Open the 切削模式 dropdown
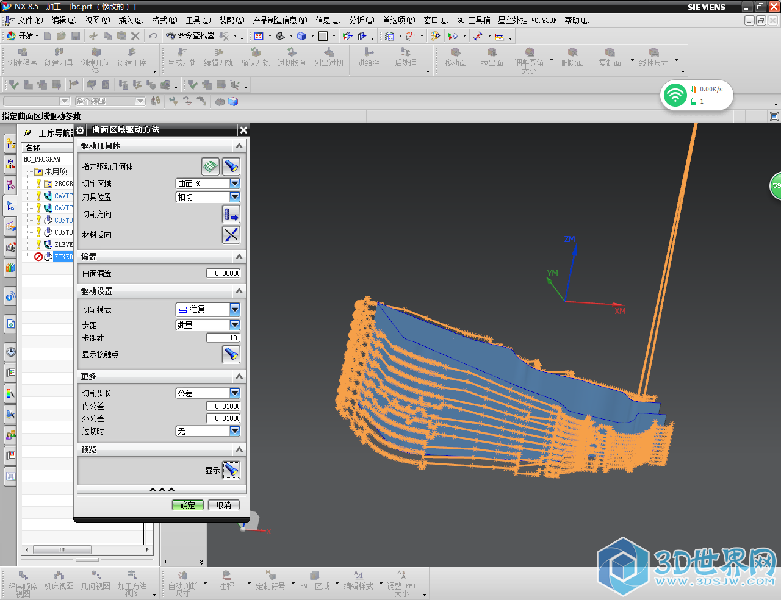Screen dimensions: 781x600 click(x=208, y=310)
